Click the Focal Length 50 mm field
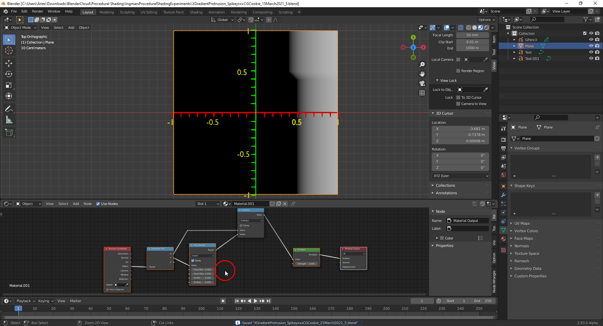This screenshot has width=603, height=326. (472, 35)
